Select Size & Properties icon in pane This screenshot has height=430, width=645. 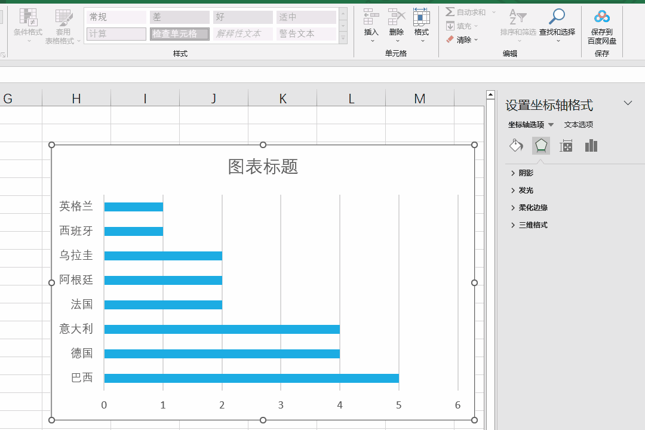click(566, 146)
